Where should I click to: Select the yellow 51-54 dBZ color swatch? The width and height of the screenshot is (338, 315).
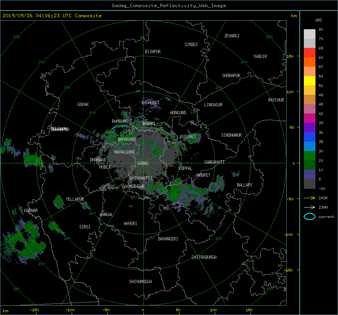pos(309,81)
